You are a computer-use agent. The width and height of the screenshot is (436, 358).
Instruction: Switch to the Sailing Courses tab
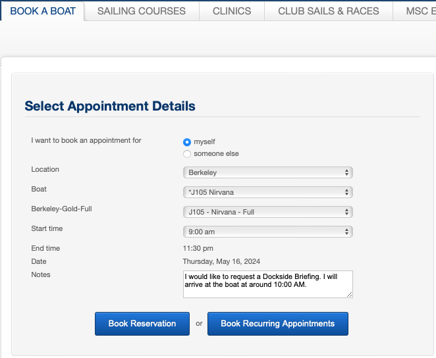coord(142,11)
